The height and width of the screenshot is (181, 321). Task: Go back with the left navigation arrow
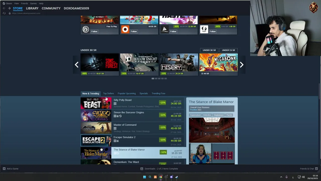click(4, 8)
